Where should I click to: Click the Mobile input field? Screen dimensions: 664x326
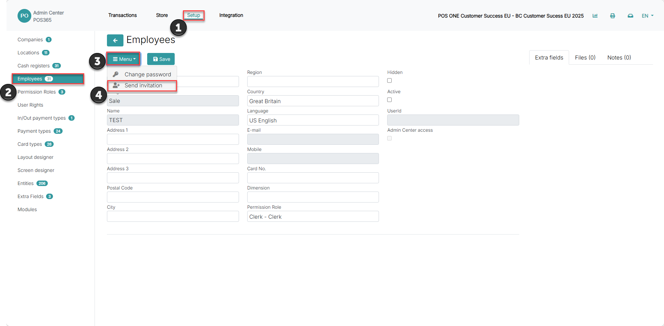pyautogui.click(x=313, y=159)
